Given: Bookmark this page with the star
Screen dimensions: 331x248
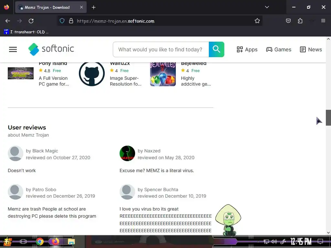Looking at the screenshot, I should 257,21.
